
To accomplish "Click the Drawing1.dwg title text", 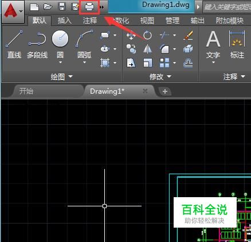I will tap(166, 5).
